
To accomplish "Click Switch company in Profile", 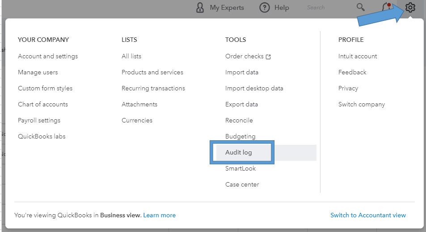I will (x=362, y=104).
